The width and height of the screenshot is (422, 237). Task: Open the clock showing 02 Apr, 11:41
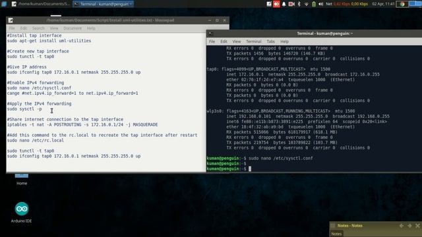(383, 4)
